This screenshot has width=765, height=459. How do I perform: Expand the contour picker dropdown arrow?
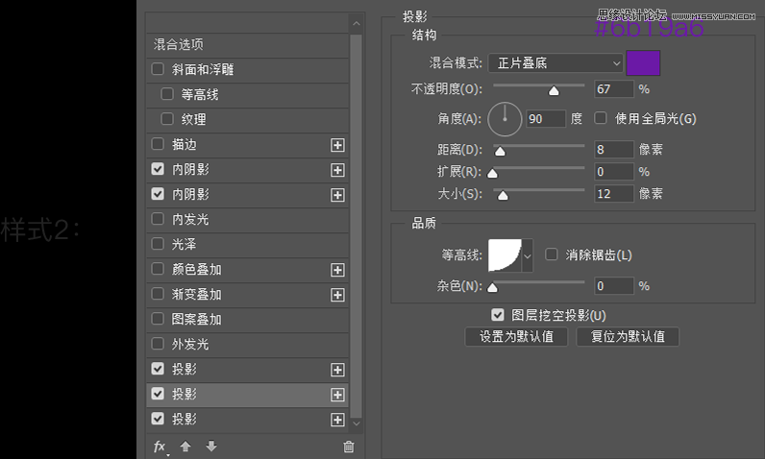527,256
